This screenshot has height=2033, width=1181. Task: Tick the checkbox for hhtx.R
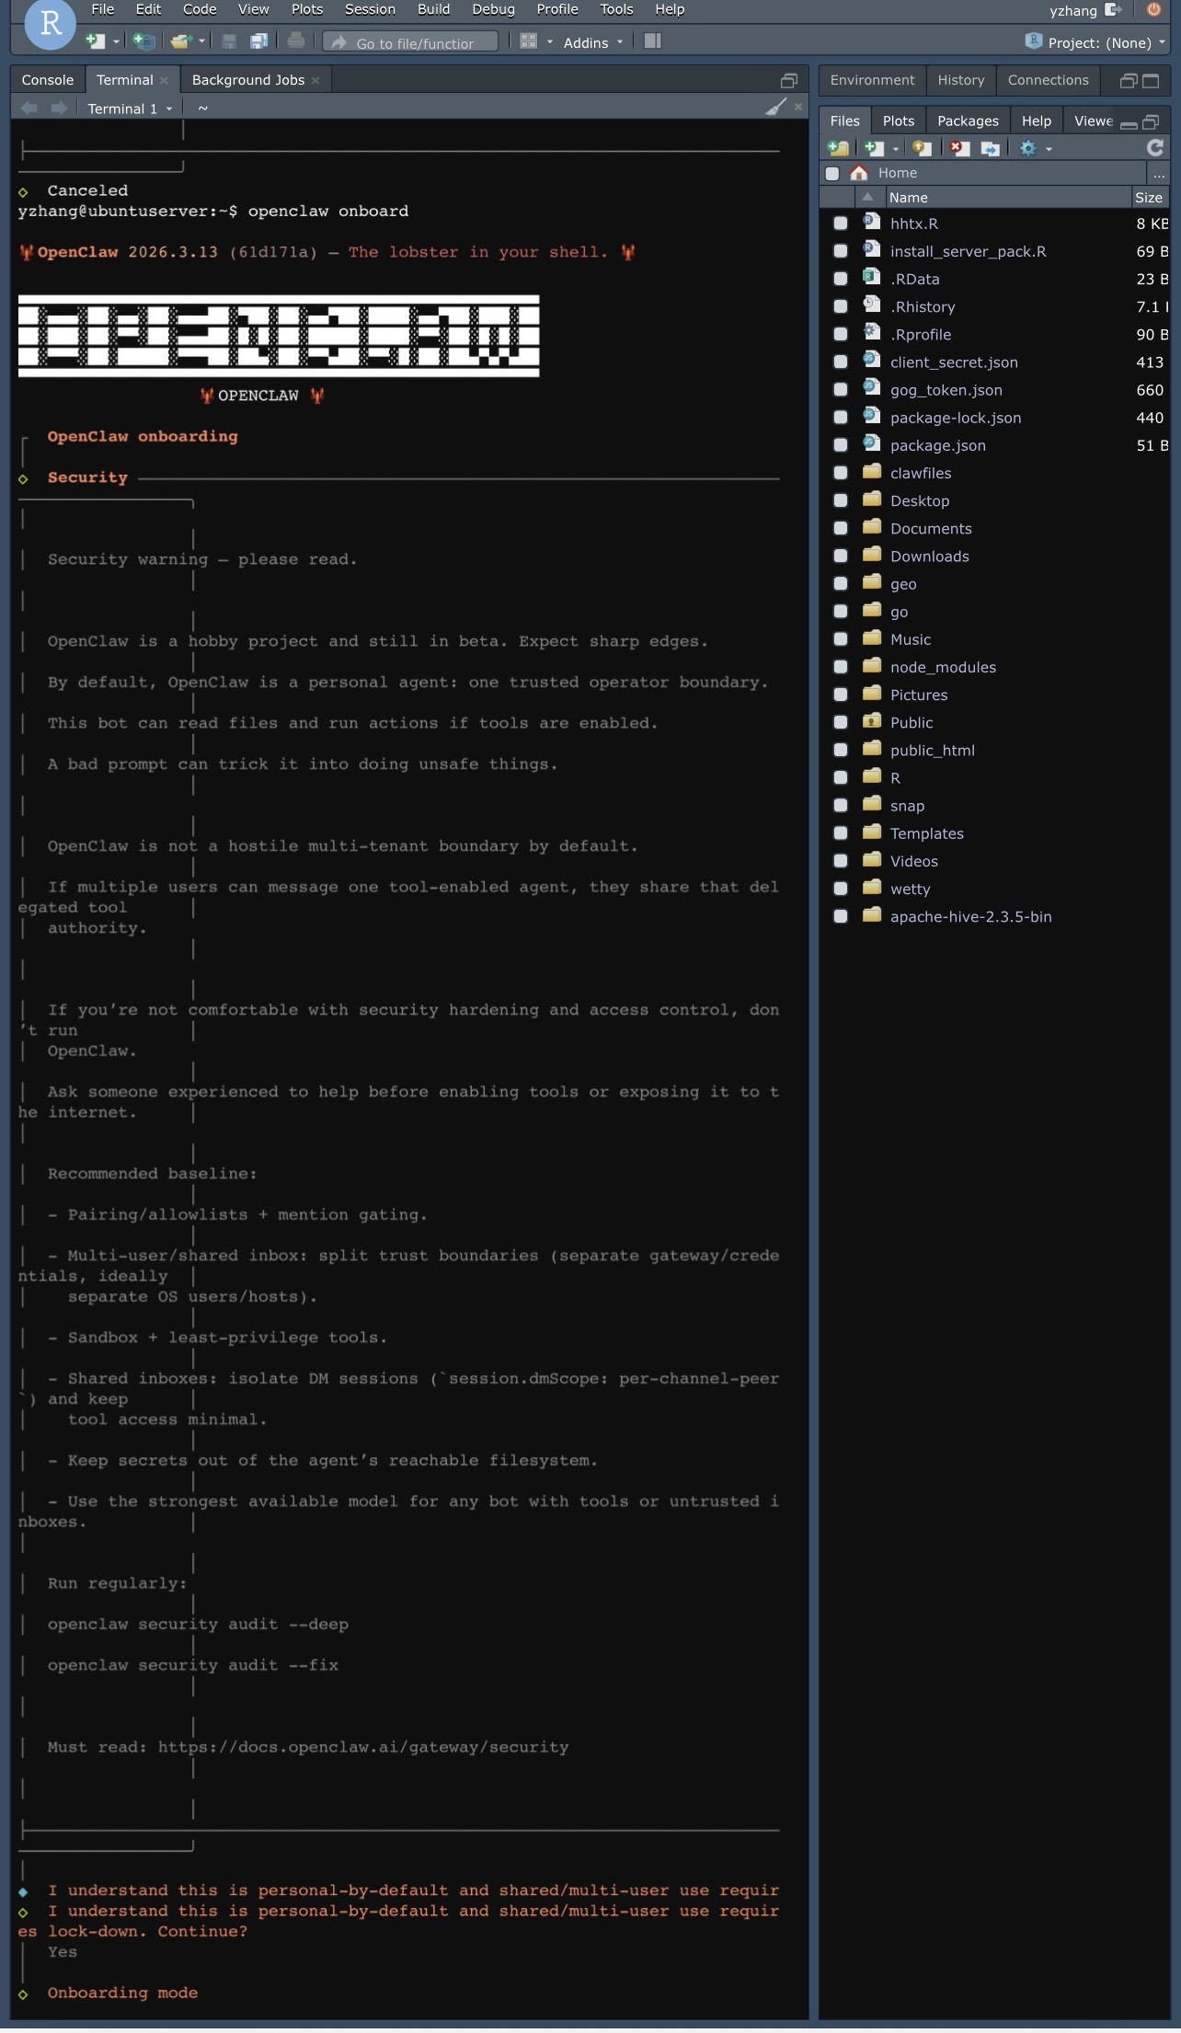click(840, 224)
